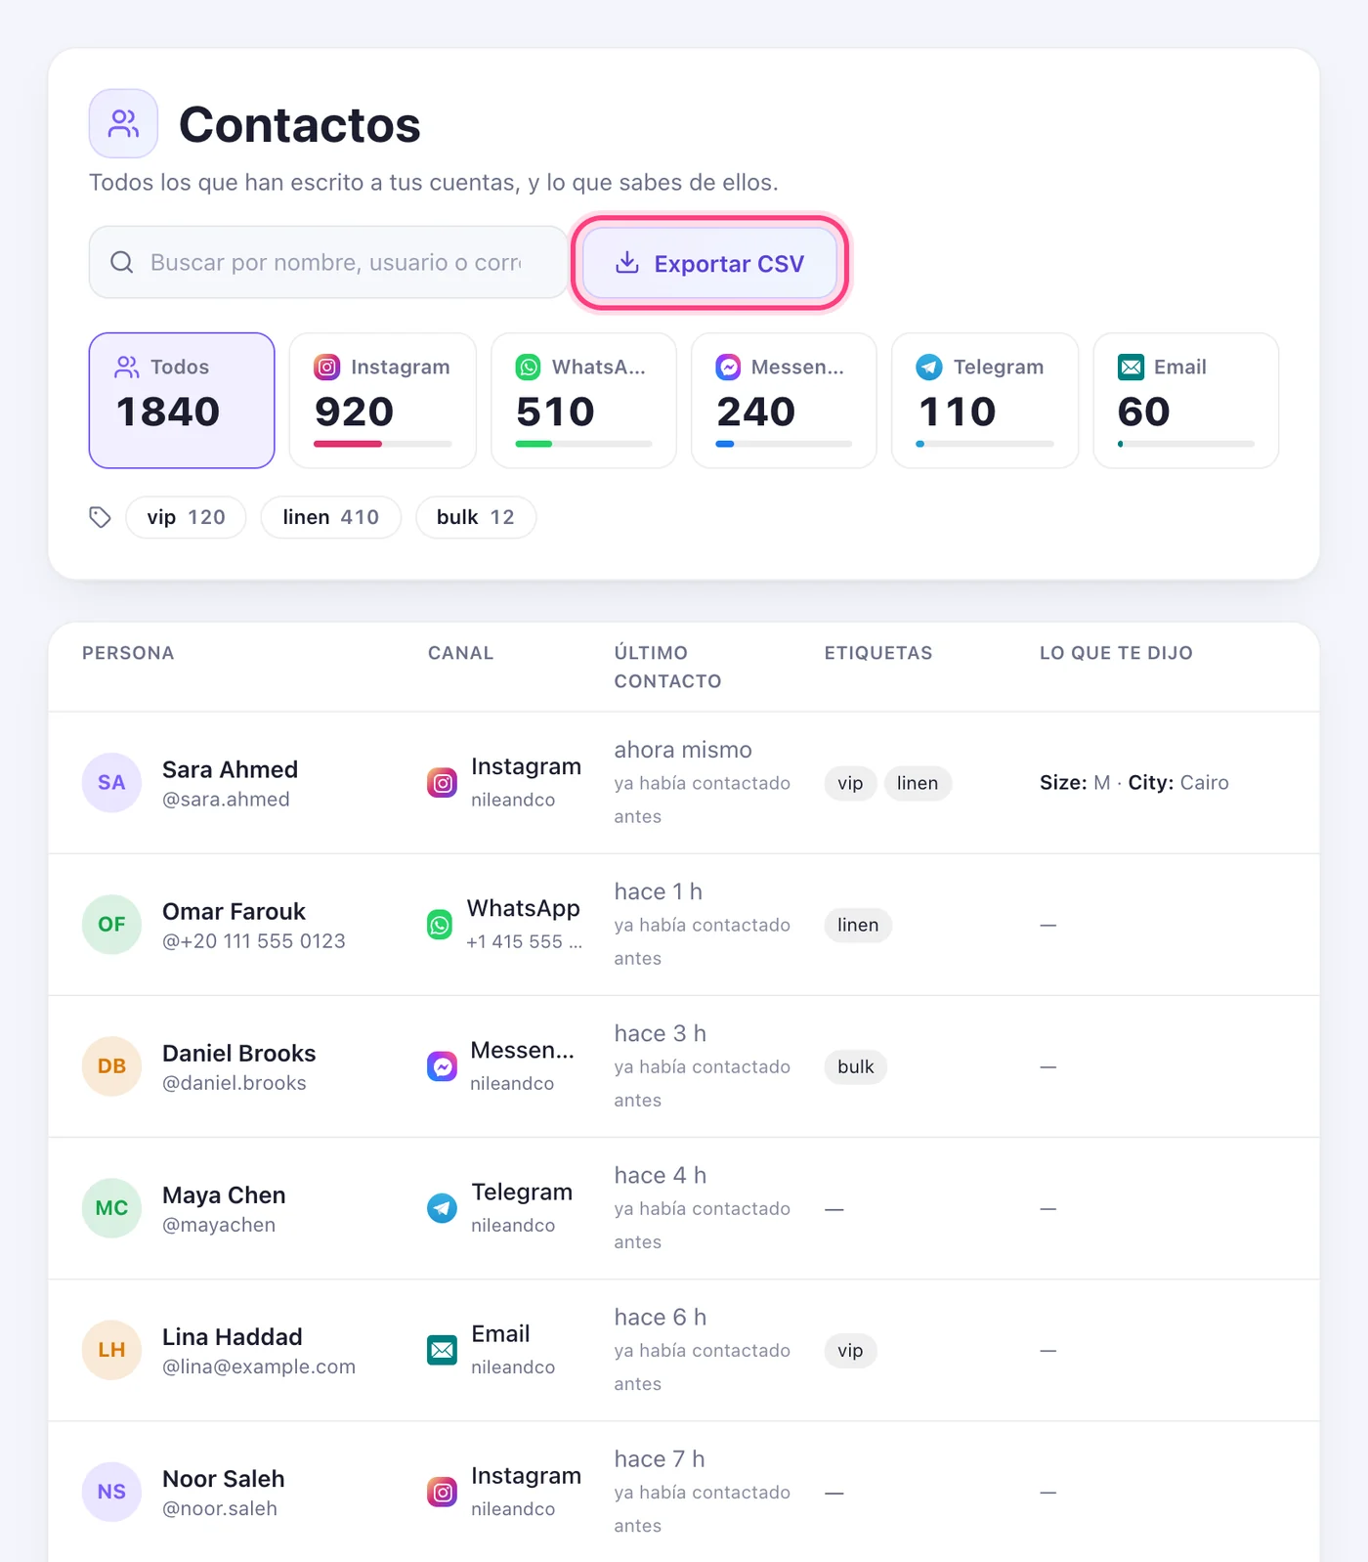This screenshot has width=1368, height=1562.
Task: Click the WhatsApp card's green progress bar
Action: pyautogui.click(x=534, y=444)
